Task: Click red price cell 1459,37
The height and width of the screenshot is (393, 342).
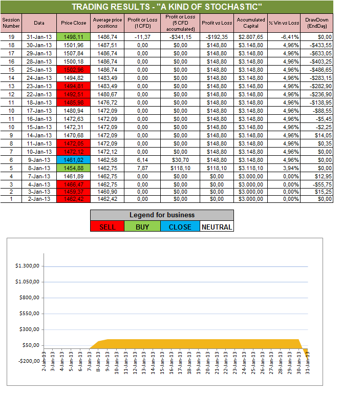Action: coord(73,192)
